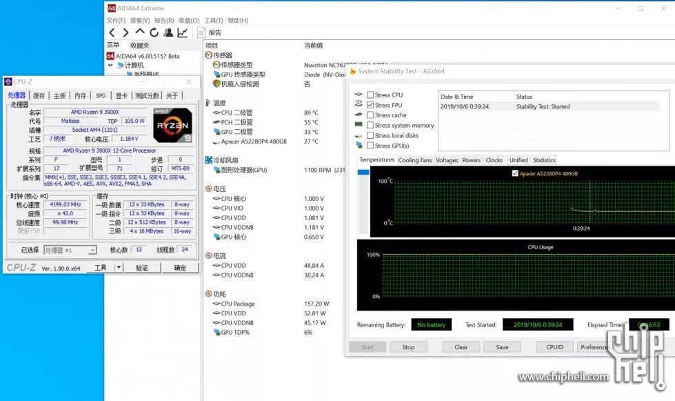Switch to the Statistics tab
The image size is (675, 401).
point(544,160)
